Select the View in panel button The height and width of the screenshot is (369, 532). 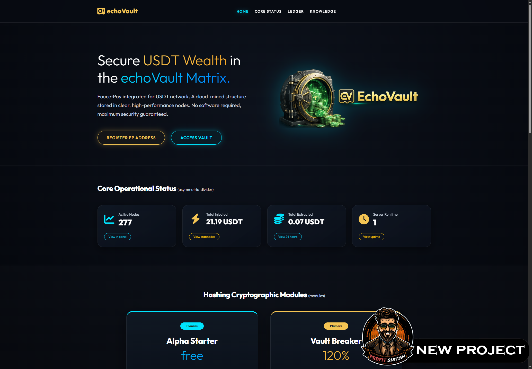(117, 237)
